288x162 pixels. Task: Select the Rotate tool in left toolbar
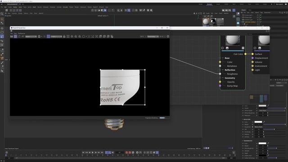[x=2, y=32]
